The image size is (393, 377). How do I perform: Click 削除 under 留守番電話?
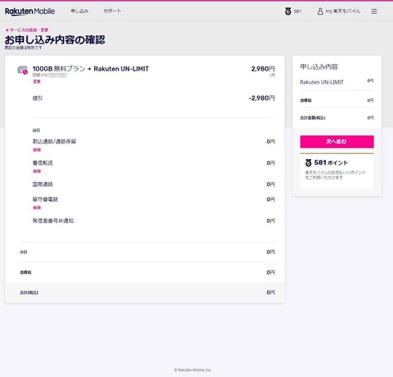[37, 207]
